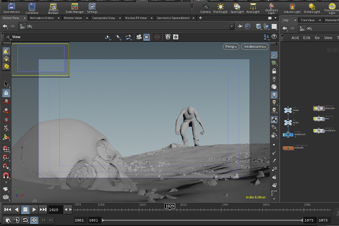Open the Add menu in network editor
This screenshot has width=339, height=226.
295,38
